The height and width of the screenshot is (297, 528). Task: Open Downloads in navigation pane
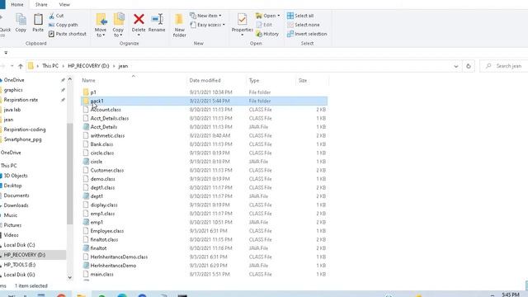pos(16,205)
